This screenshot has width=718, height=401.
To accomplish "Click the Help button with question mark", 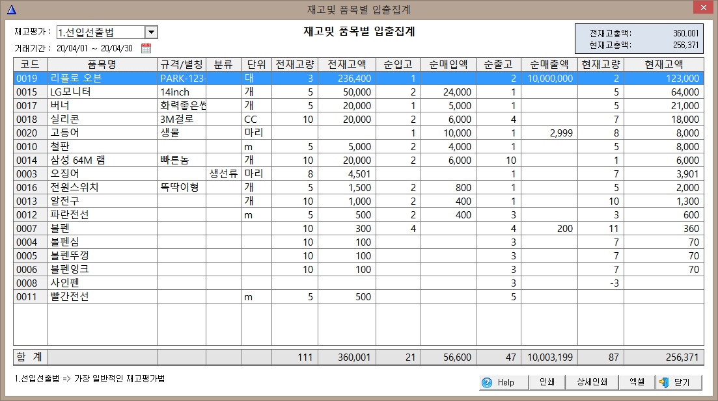I will point(504,382).
